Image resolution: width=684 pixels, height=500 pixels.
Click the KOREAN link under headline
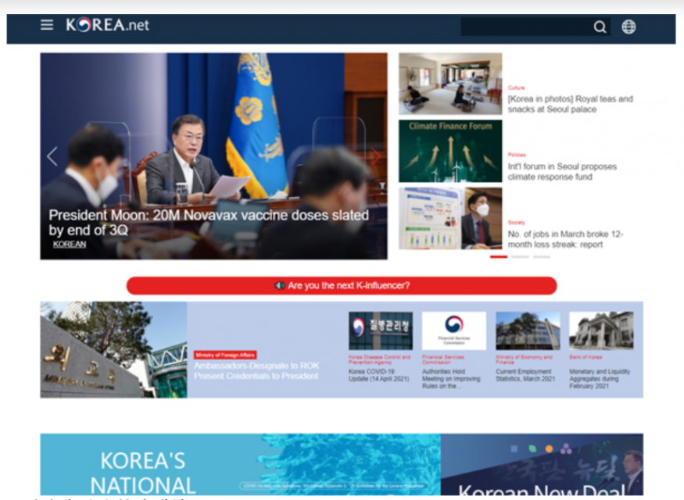pyautogui.click(x=70, y=244)
